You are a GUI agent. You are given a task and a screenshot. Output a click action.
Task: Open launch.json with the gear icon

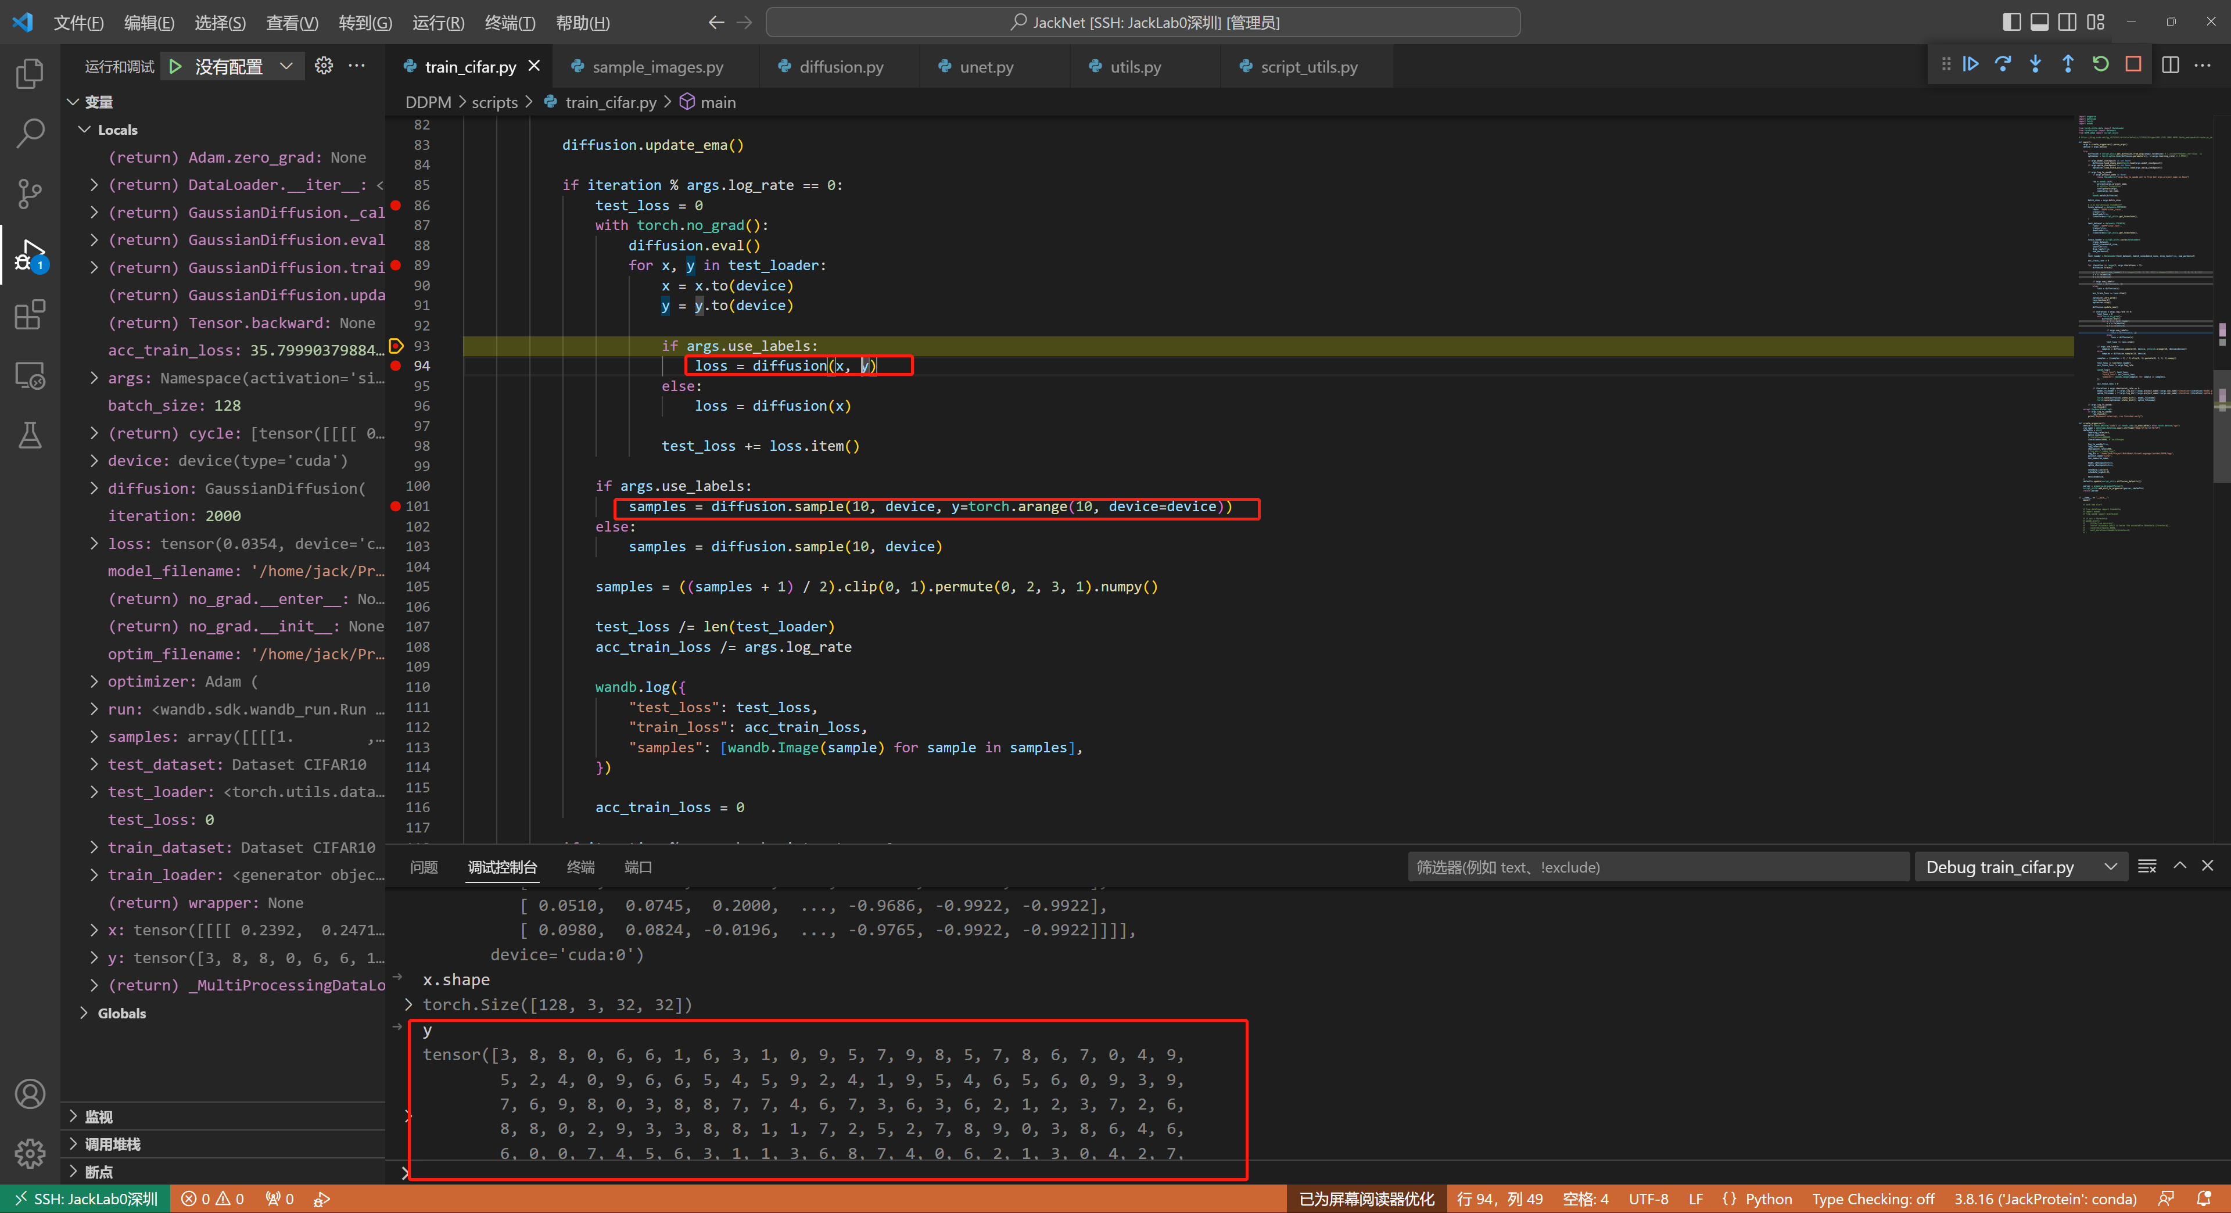pyautogui.click(x=324, y=66)
